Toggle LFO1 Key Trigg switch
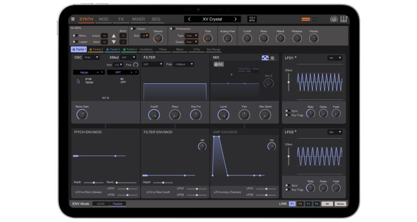Viewport: 417px width, 222px height. (x=287, y=115)
